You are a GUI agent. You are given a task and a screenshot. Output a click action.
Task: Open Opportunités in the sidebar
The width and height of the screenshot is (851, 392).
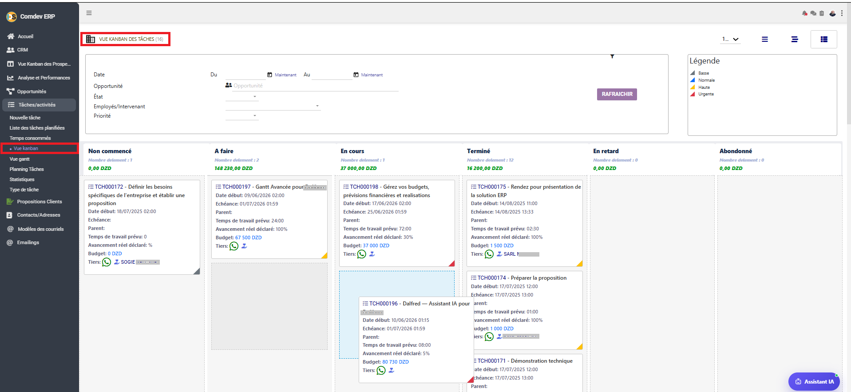pos(32,91)
